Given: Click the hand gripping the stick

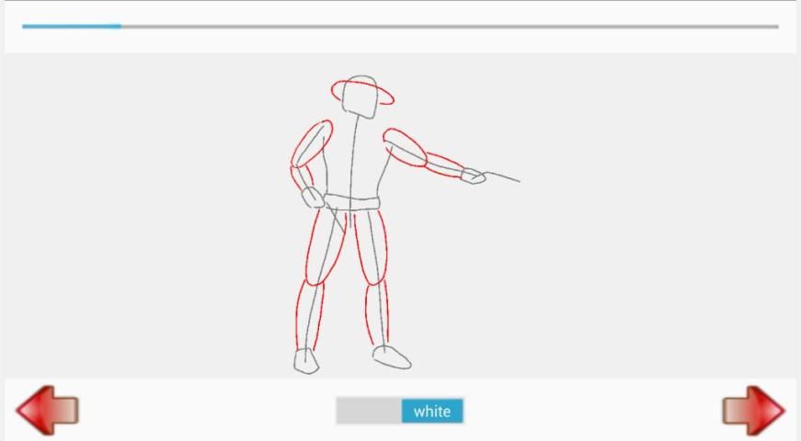Looking at the screenshot, I should coord(473,175).
